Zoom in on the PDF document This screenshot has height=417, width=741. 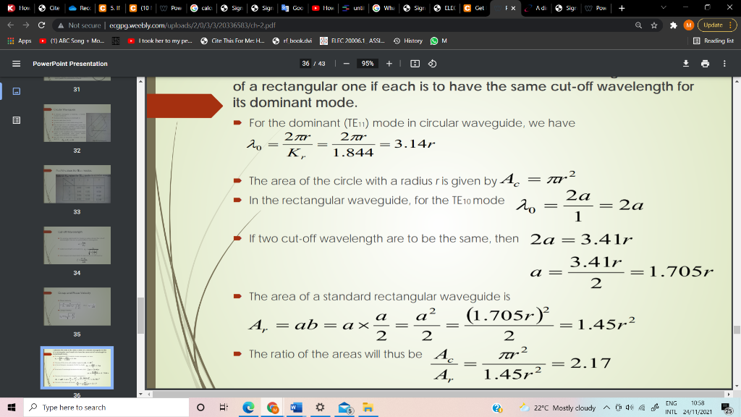click(389, 64)
